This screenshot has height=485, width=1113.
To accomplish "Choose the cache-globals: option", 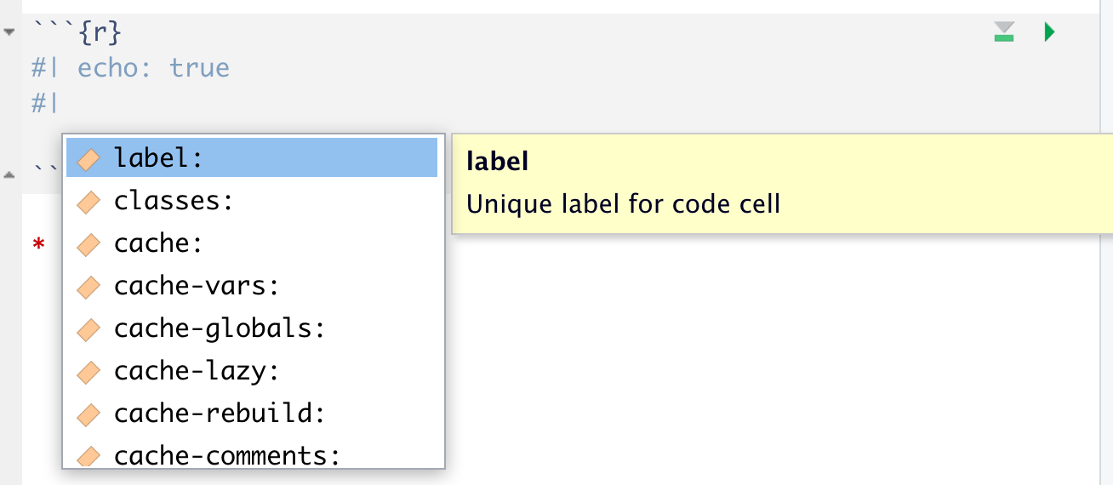I will [220, 328].
